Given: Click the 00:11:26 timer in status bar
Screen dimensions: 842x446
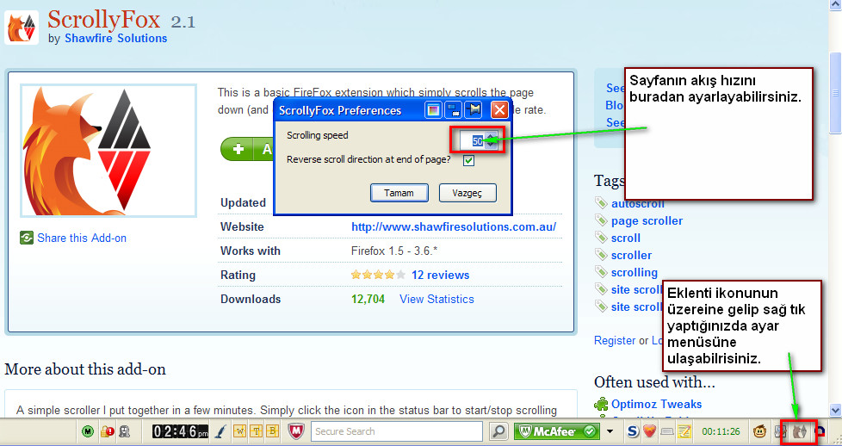Looking at the screenshot, I should click(x=721, y=431).
